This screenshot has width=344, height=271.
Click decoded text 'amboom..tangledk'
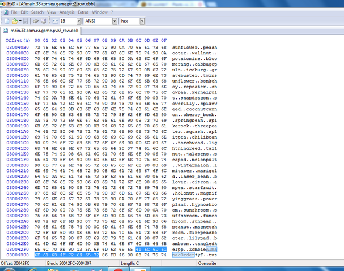click(x=194, y=244)
